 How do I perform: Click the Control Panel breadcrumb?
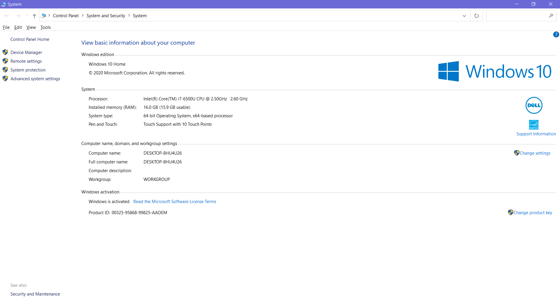(x=66, y=16)
